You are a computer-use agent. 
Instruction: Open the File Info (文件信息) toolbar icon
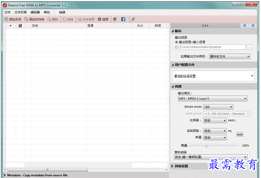coord(80,19)
